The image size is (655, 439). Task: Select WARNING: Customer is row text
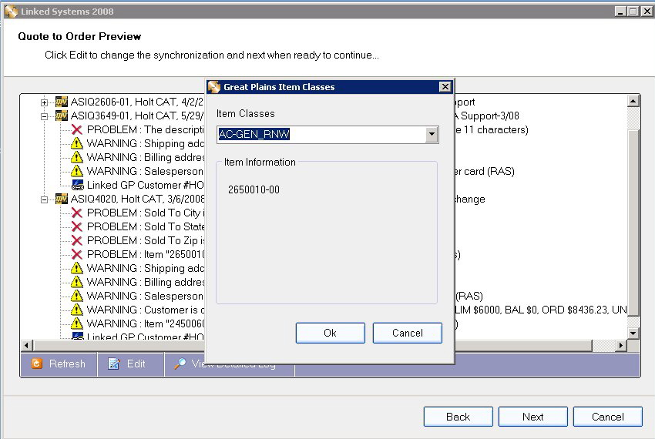pyautogui.click(x=146, y=310)
